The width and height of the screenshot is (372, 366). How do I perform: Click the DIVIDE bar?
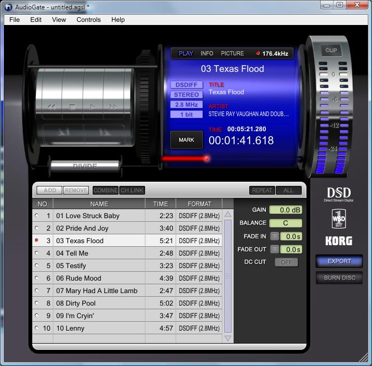[85, 166]
